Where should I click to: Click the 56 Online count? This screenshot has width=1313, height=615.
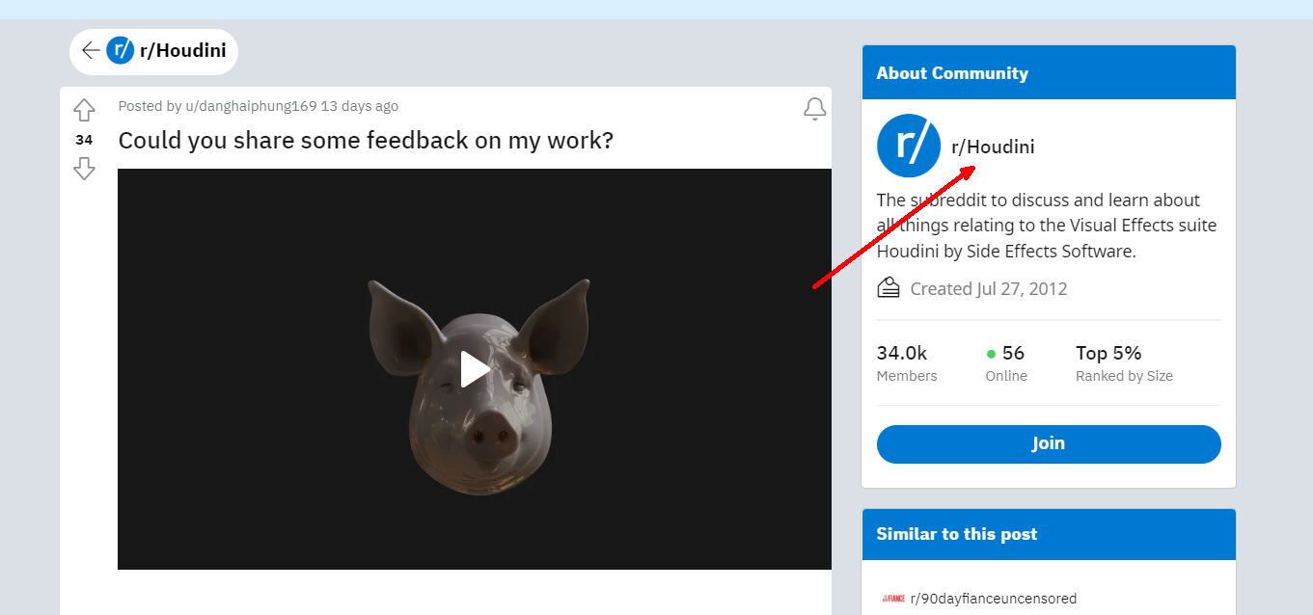pos(1013,353)
